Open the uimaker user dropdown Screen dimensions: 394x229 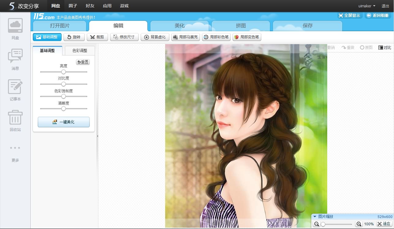click(367, 6)
